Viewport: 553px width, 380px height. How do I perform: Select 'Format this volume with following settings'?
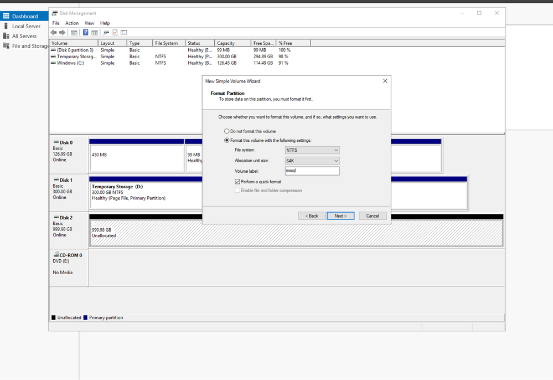tap(226, 141)
